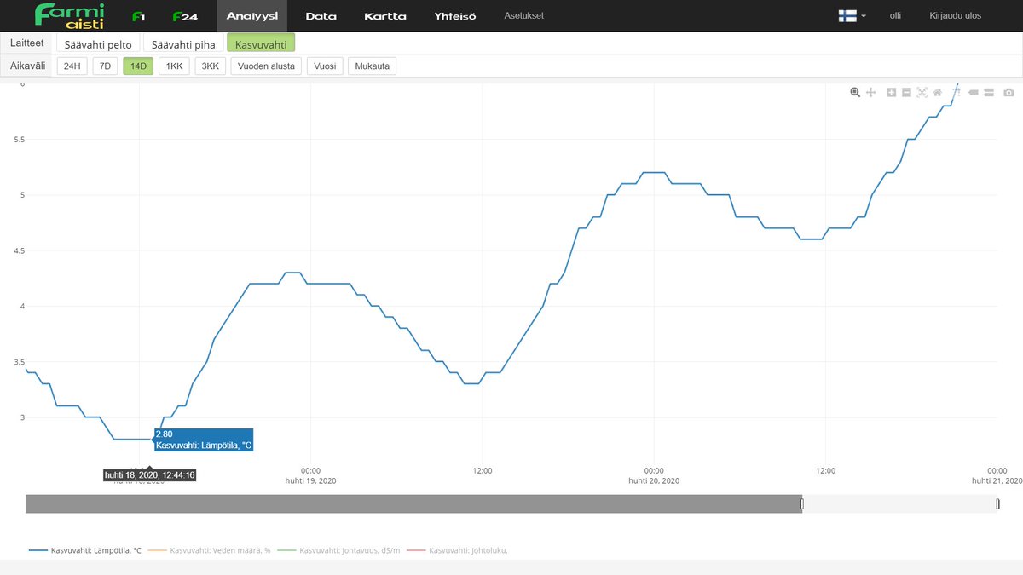This screenshot has height=575, width=1023.
Task: Set time range to 1KK
Action: pos(174,66)
